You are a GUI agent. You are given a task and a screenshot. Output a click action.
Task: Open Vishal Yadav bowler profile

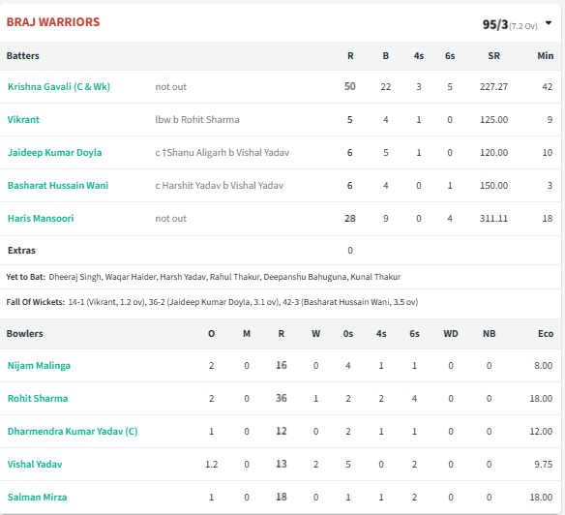[x=35, y=464]
